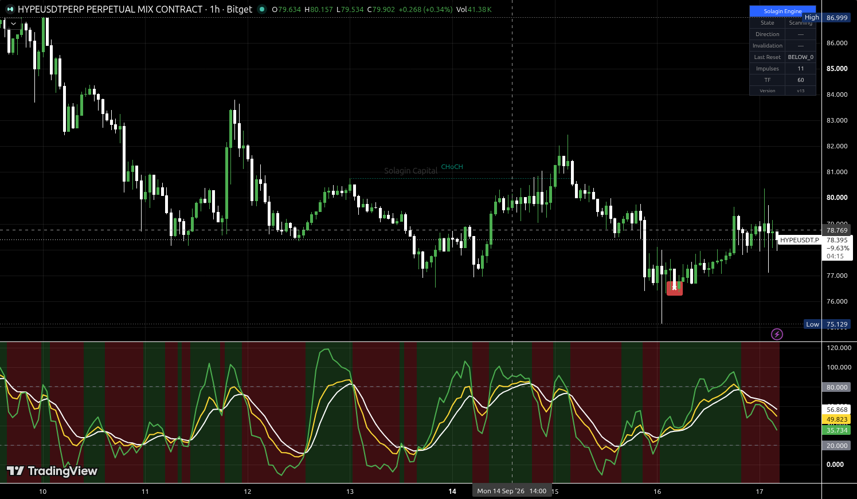Click the Invalidation row label
The height and width of the screenshot is (499, 857).
click(x=768, y=46)
